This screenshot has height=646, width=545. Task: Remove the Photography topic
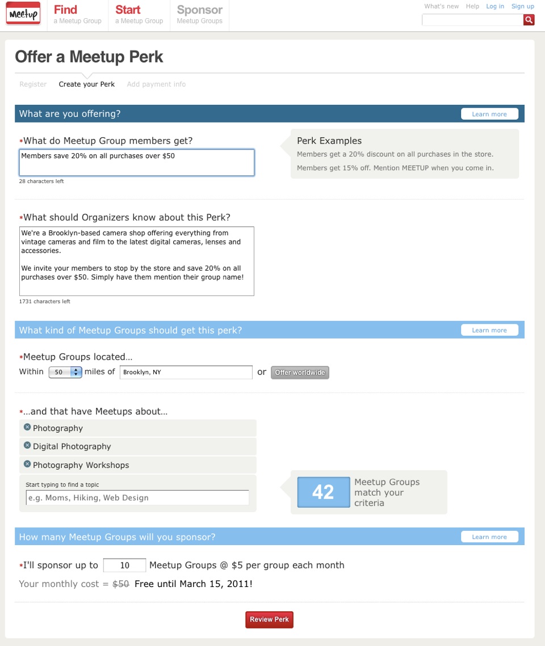27,427
